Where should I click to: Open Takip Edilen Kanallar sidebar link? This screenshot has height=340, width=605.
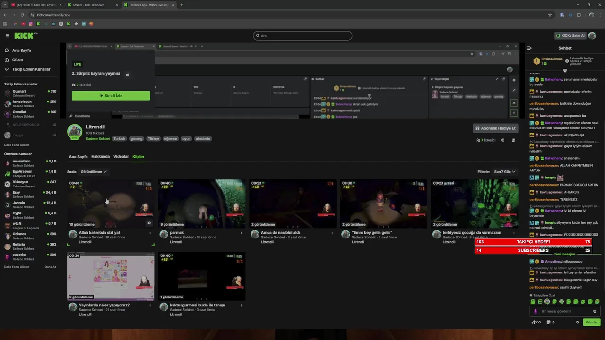click(26, 69)
